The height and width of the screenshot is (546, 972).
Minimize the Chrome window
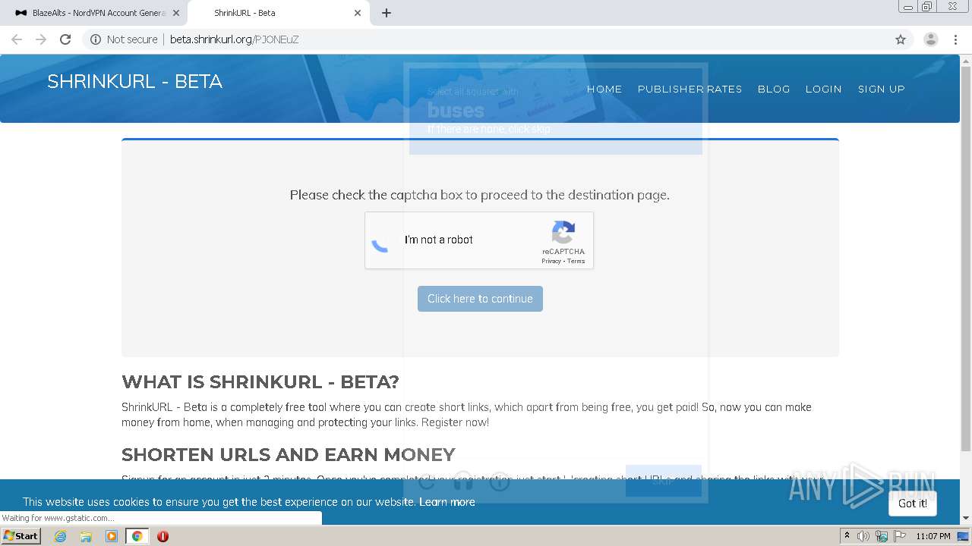[x=907, y=7]
